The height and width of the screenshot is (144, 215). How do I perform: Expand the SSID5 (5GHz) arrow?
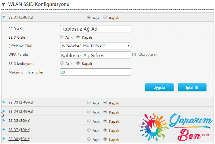(x=4, y=121)
